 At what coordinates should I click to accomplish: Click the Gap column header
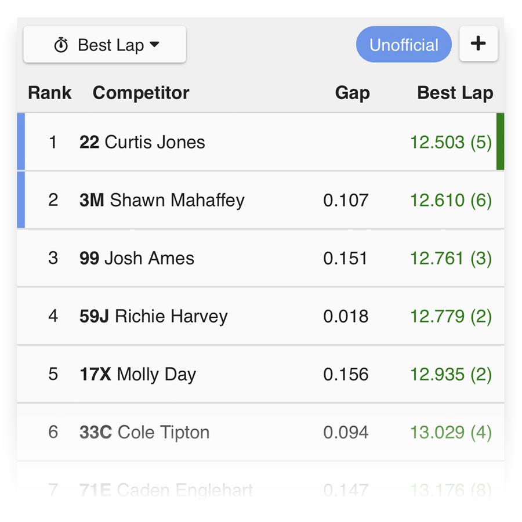(353, 93)
